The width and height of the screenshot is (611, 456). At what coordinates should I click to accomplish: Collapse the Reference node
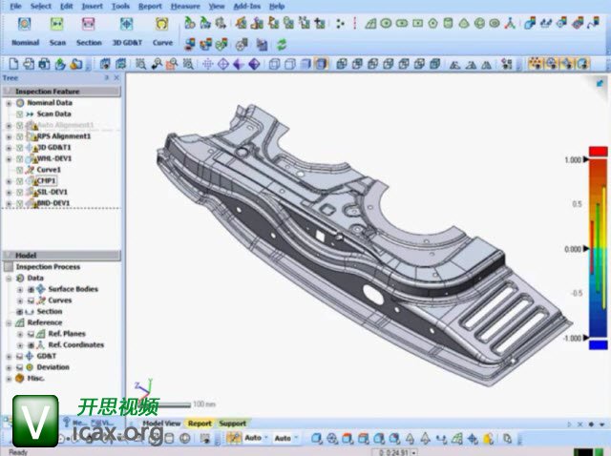coord(9,323)
